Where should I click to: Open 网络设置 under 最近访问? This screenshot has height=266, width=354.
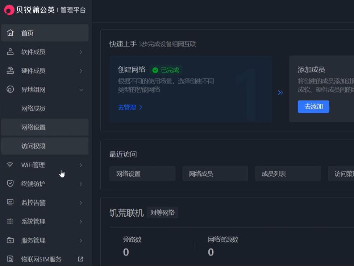tap(142, 173)
